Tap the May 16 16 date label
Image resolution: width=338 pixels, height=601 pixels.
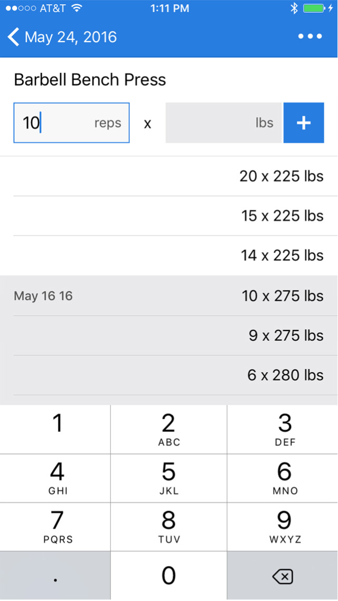pyautogui.click(x=43, y=295)
